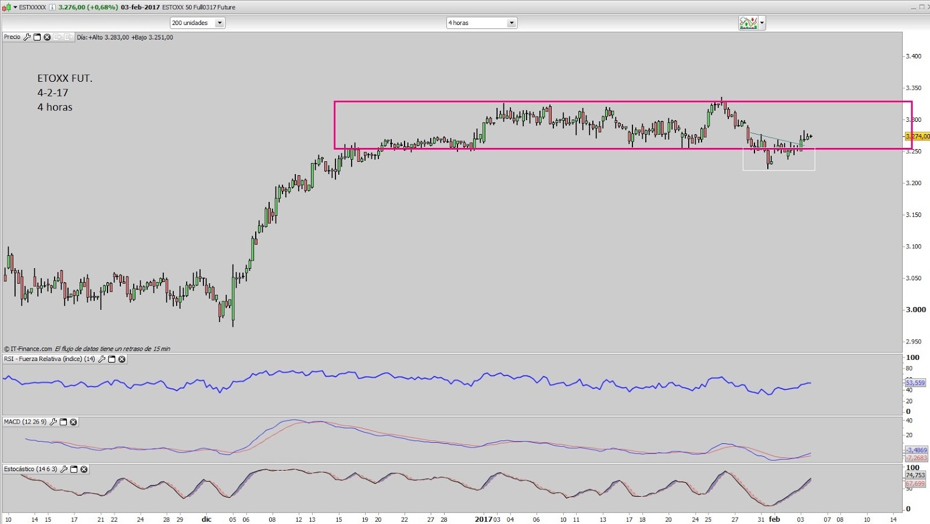Open the 200 unidades dropdown
The height and width of the screenshot is (524, 930).
[x=198, y=23]
